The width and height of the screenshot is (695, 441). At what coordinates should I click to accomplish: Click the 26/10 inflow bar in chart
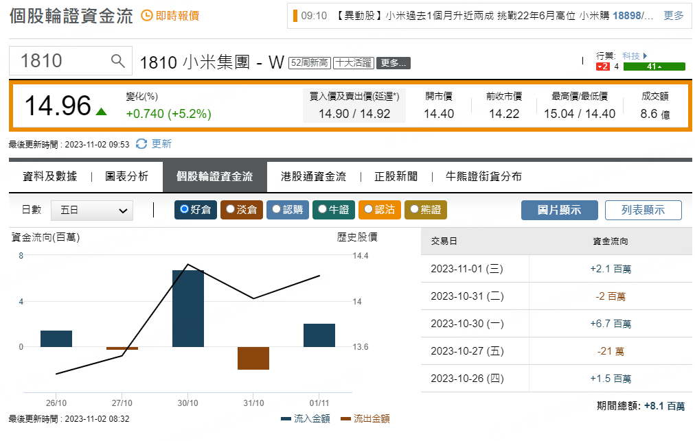point(56,339)
